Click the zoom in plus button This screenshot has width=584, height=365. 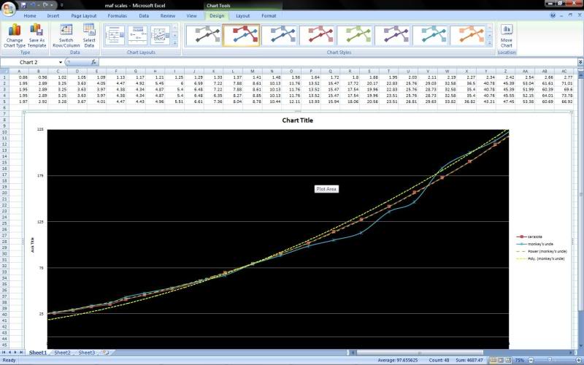coord(579,360)
